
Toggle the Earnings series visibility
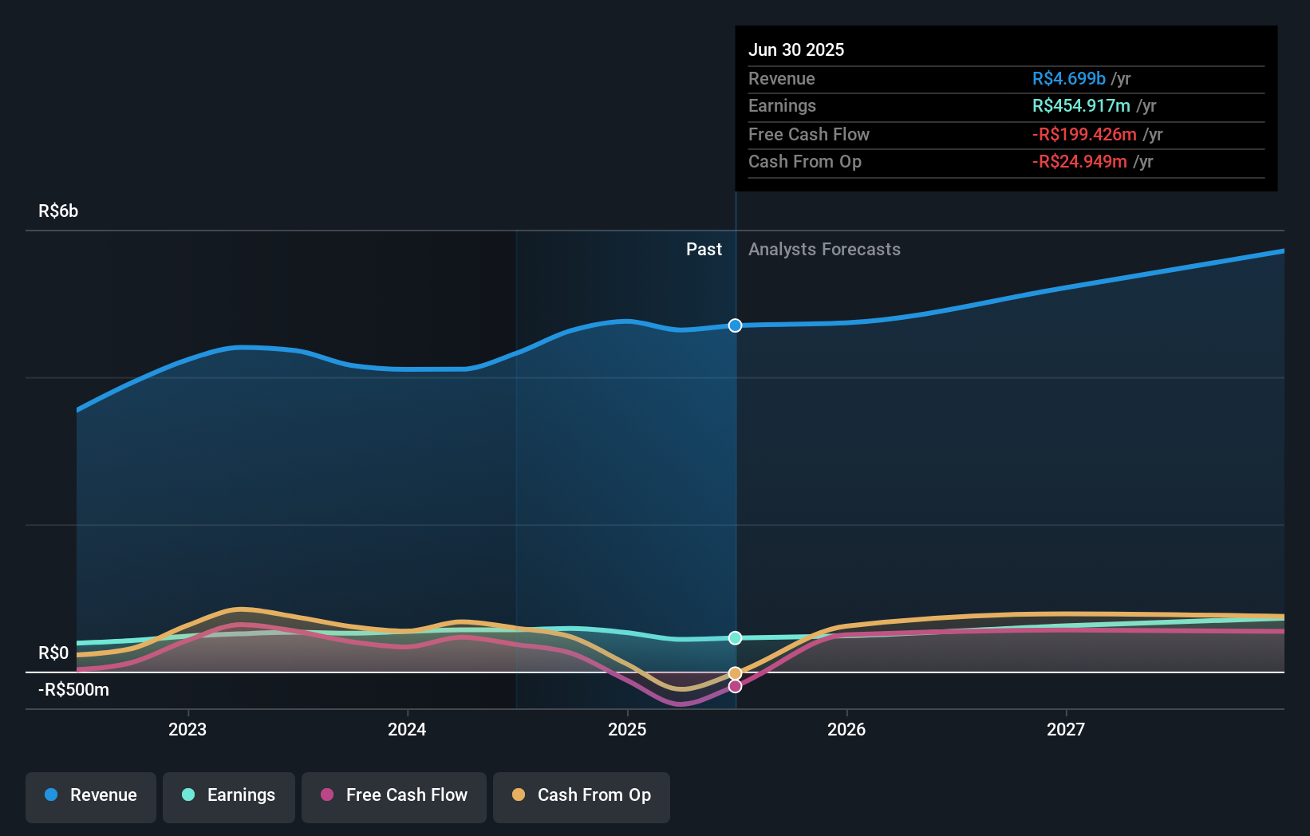click(x=228, y=795)
